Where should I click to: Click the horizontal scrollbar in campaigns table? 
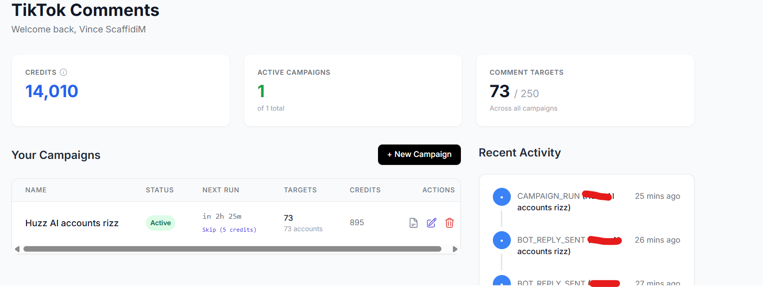(x=232, y=249)
